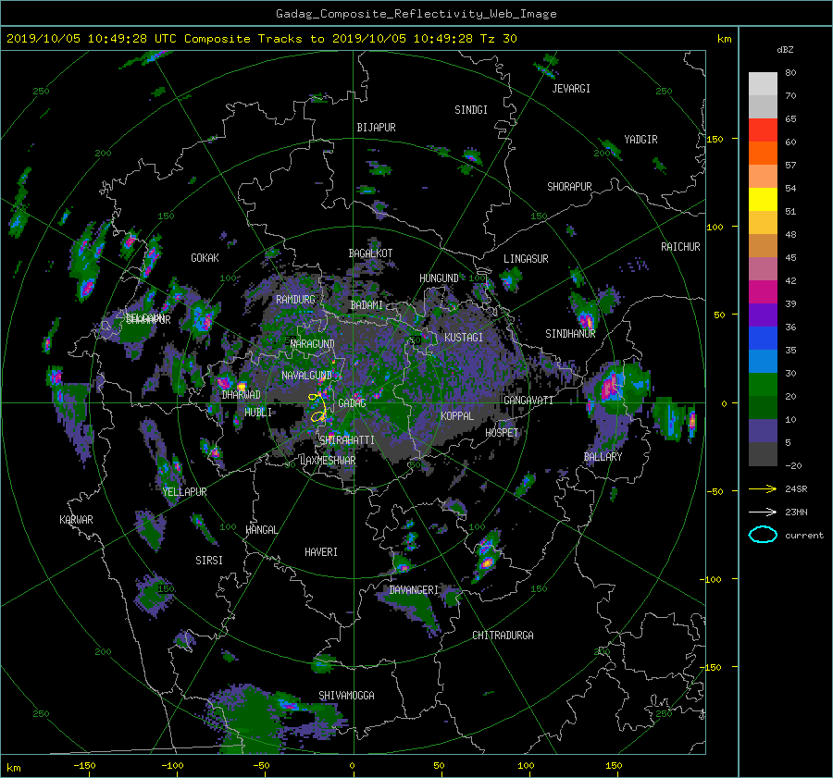This screenshot has width=833, height=778.
Task: Select the purple swatch between 39 and 36 dBZ
Action: [763, 315]
